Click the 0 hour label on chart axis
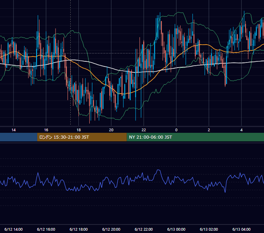This screenshot has width=264, height=233. (176, 130)
